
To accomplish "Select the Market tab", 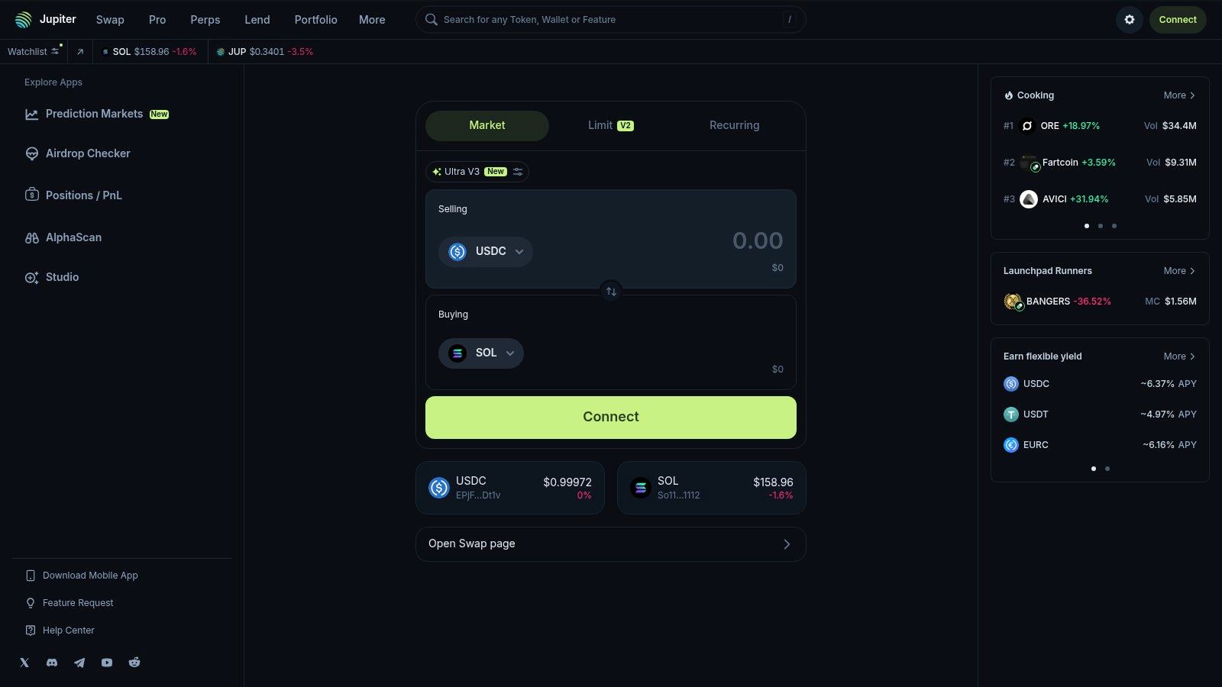I will pos(487,126).
